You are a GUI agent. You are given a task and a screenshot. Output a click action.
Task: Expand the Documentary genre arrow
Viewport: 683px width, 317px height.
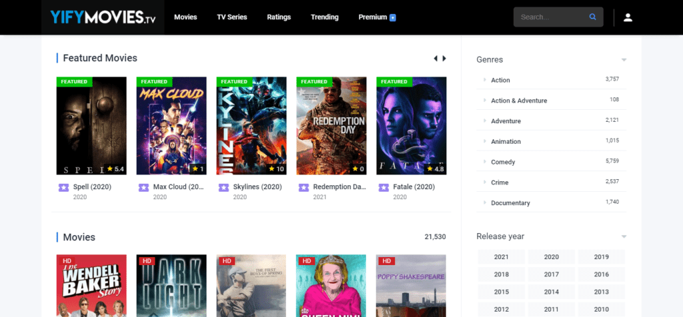tap(484, 202)
